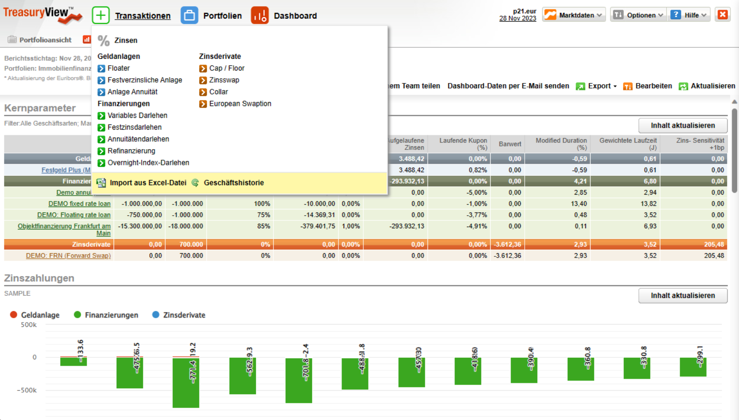This screenshot has height=420, width=739.
Task: Click the orange Bearbeiten icon
Action: click(628, 87)
